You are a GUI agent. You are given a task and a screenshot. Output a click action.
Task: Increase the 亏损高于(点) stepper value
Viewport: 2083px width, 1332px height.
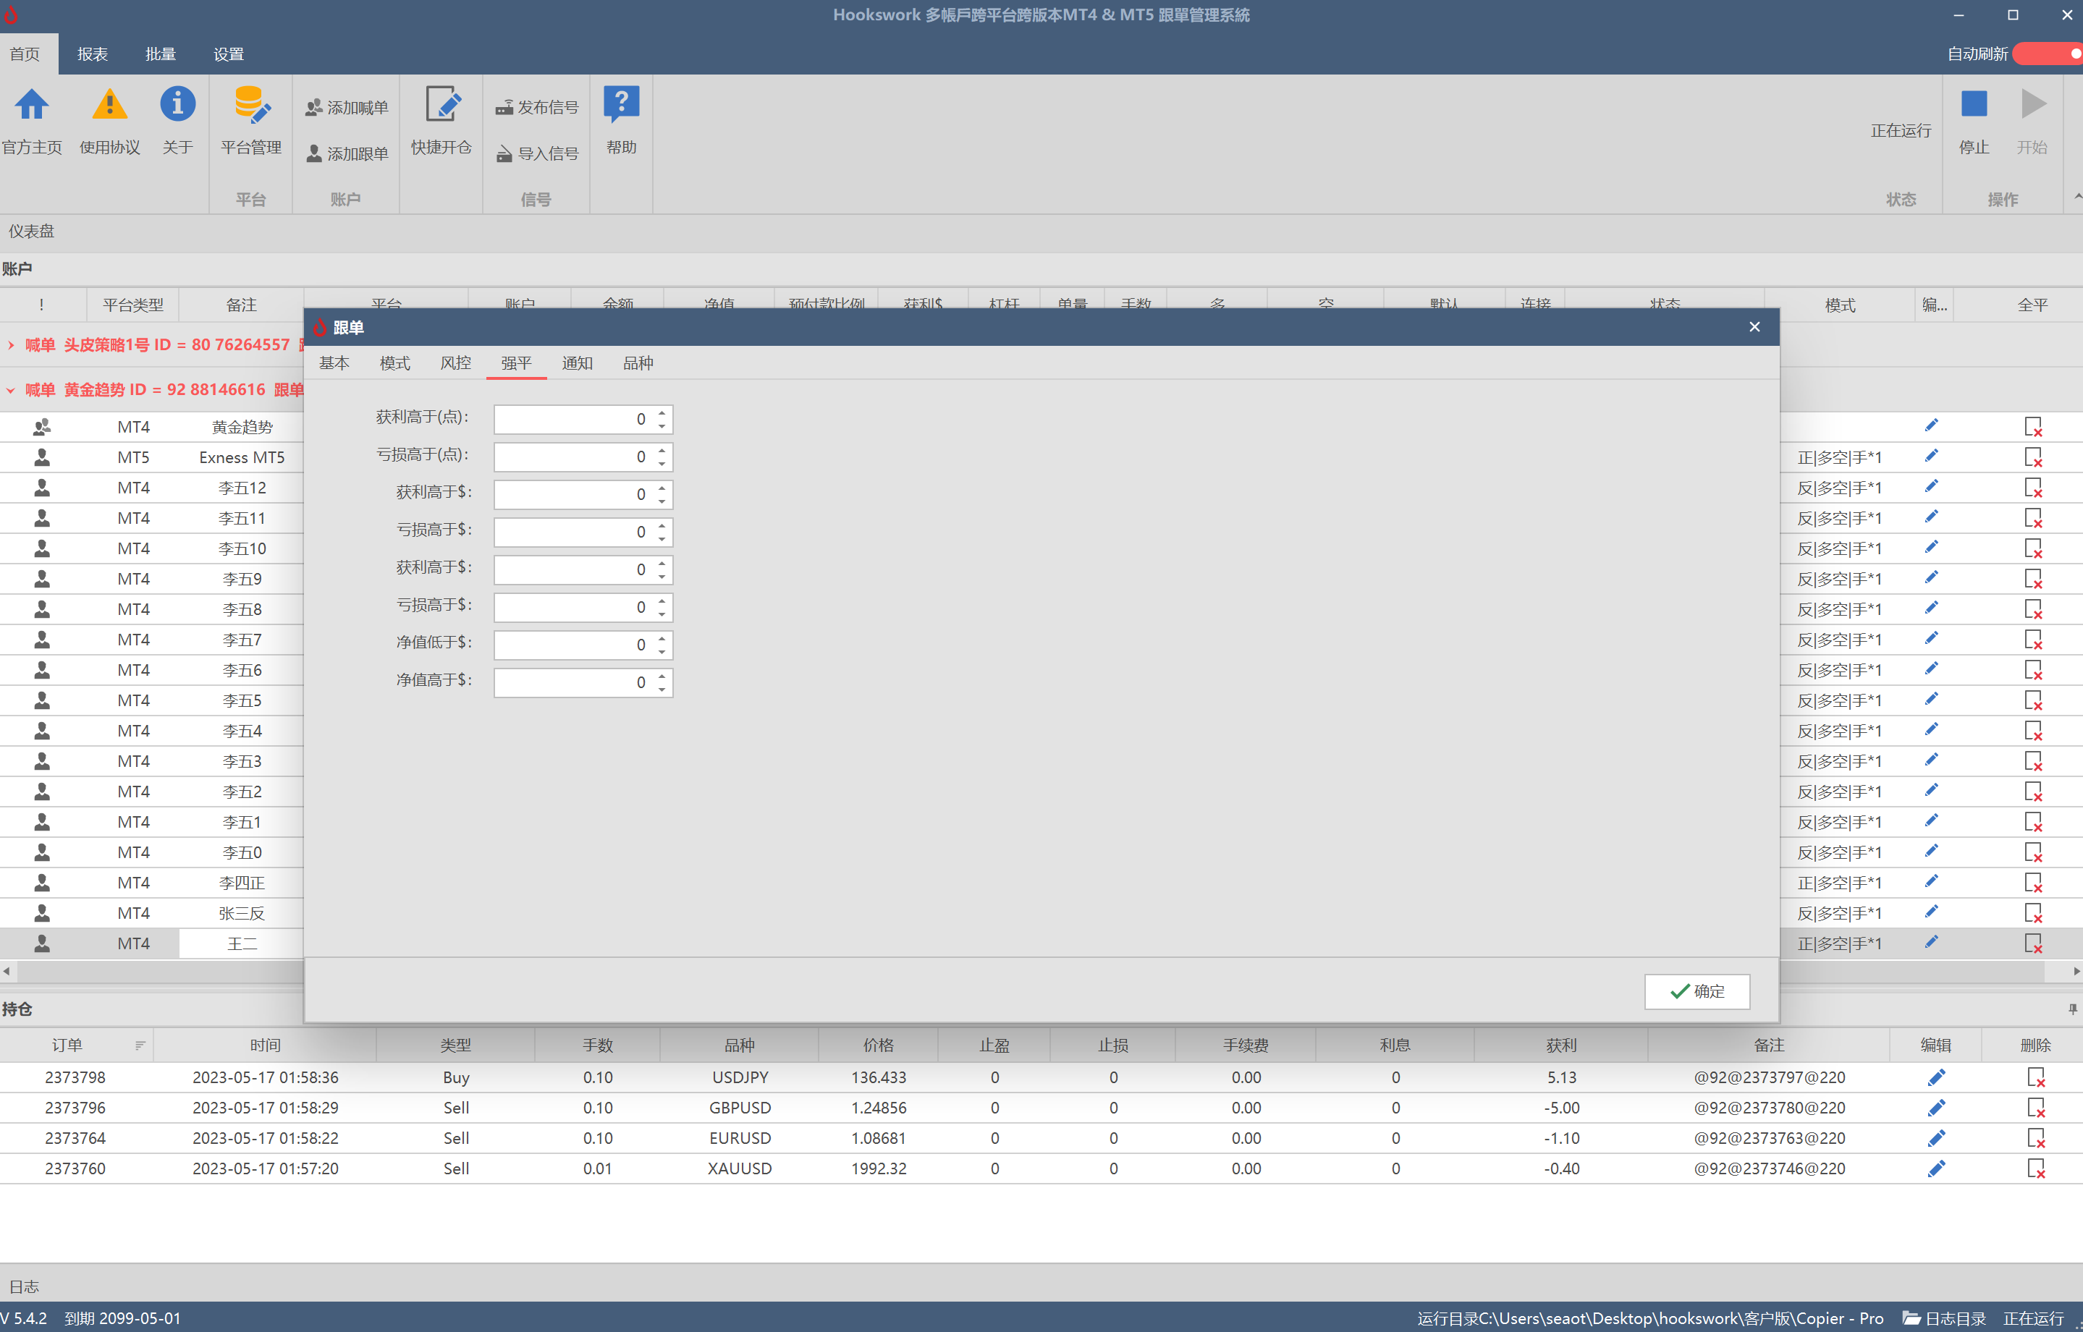[662, 450]
